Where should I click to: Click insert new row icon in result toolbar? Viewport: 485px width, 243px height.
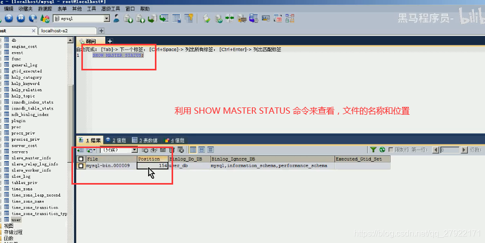tap(145, 150)
